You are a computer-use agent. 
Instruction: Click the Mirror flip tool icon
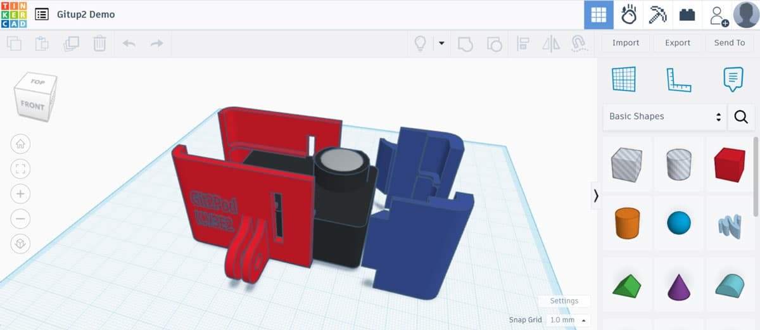coord(552,44)
